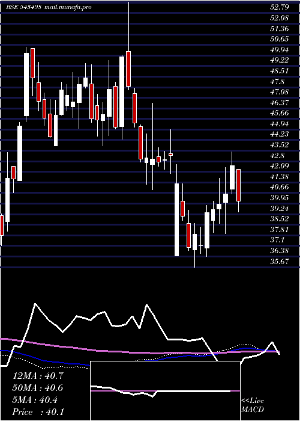Select the 37.81 price axis label
Screen dimensions: 300x421
(280, 229)
